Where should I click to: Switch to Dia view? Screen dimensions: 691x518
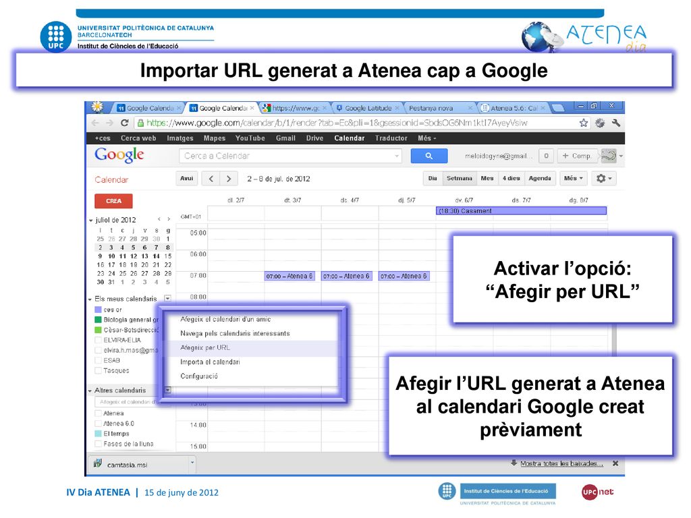tap(433, 178)
